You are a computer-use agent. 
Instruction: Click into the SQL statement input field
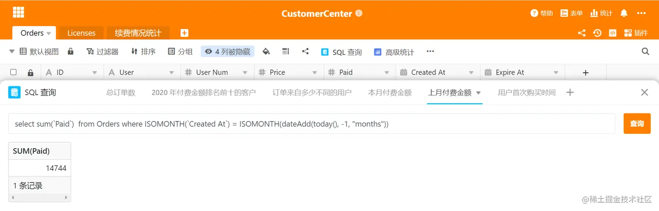(x=312, y=124)
